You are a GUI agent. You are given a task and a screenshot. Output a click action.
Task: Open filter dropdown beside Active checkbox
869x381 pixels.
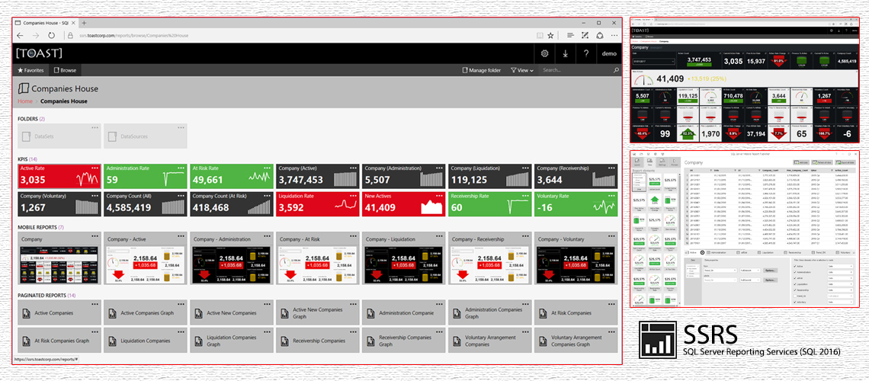(840, 266)
